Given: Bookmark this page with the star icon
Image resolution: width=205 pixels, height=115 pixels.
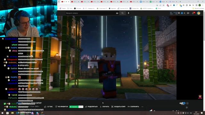Looking at the screenshot, I should [x=164, y=5].
